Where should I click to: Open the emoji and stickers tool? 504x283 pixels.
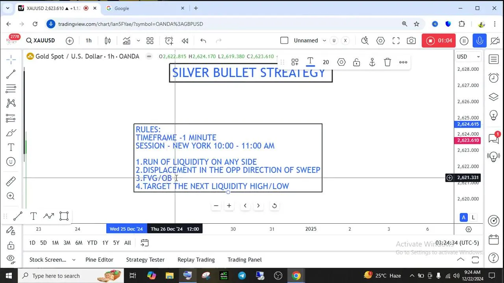(x=11, y=162)
